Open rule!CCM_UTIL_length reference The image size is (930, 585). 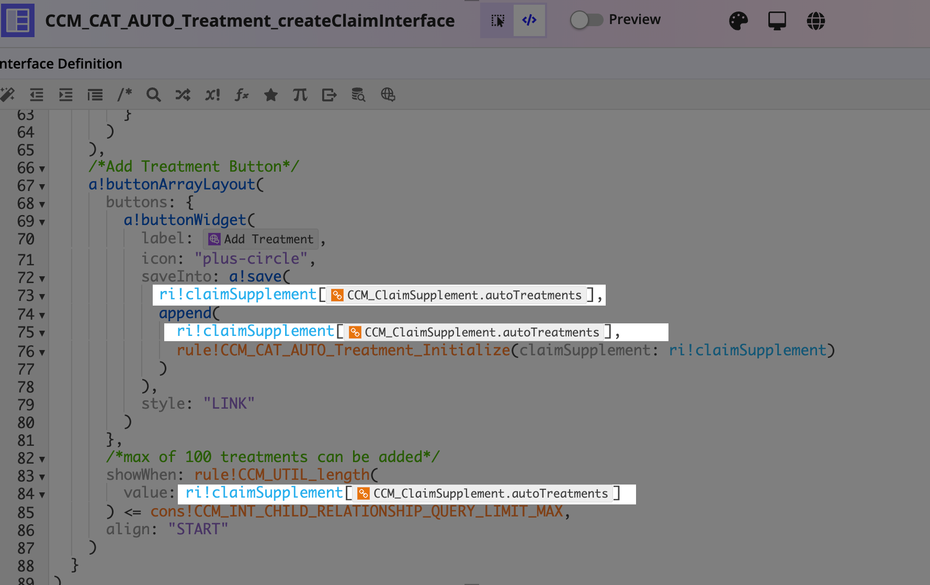coord(282,475)
